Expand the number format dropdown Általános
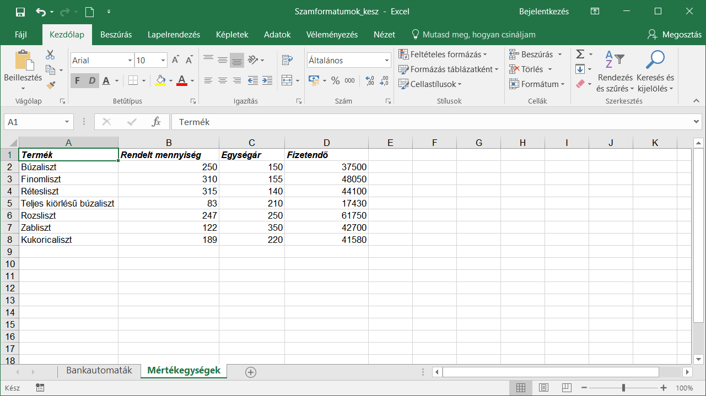 click(x=387, y=61)
